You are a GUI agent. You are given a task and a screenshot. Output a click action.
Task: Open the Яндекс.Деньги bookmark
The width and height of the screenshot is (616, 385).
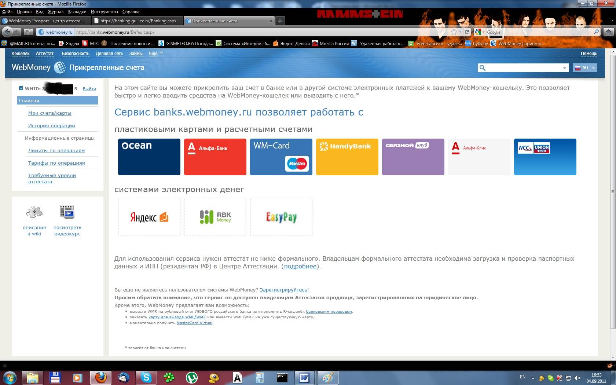pos(291,44)
